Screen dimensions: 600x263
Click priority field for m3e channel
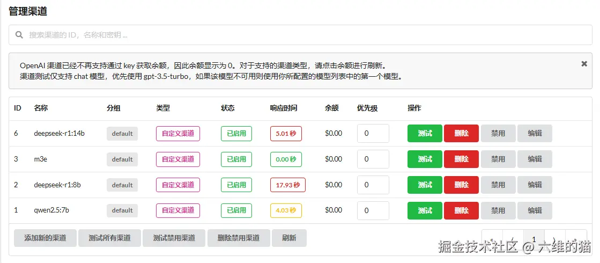point(373,159)
